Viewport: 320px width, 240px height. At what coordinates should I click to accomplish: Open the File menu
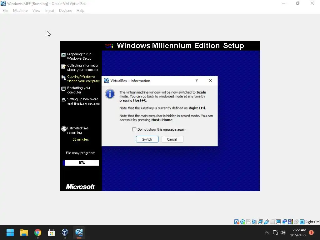click(5, 11)
